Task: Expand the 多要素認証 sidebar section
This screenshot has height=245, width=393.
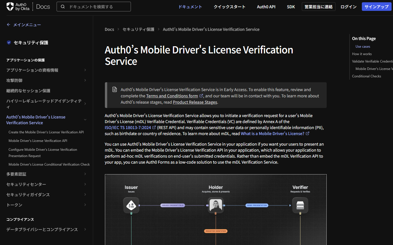Action: coord(85,174)
